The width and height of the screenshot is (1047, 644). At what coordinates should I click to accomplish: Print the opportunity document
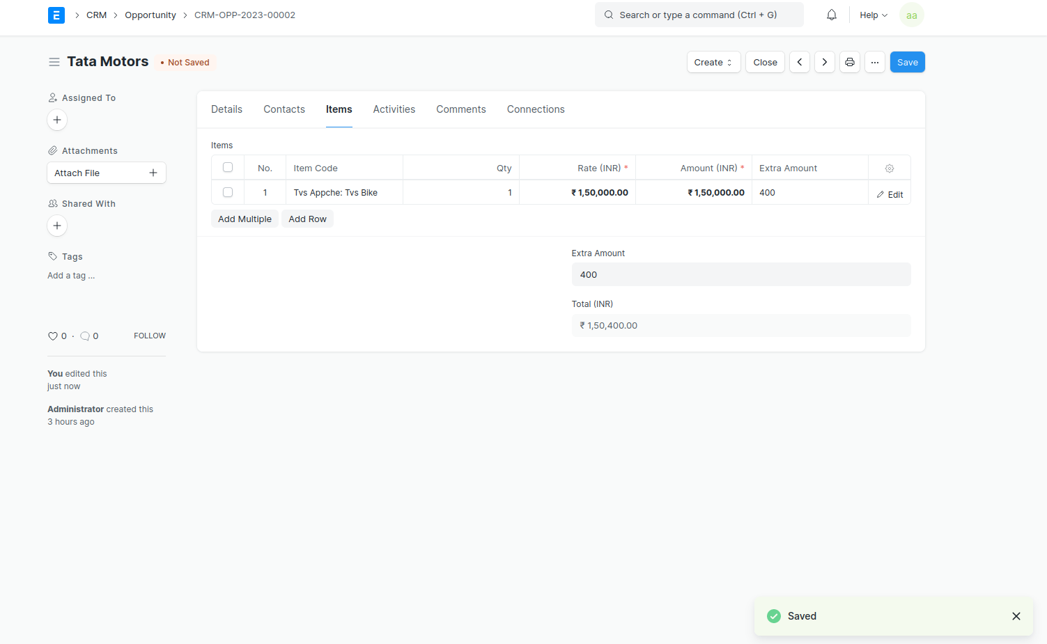850,62
